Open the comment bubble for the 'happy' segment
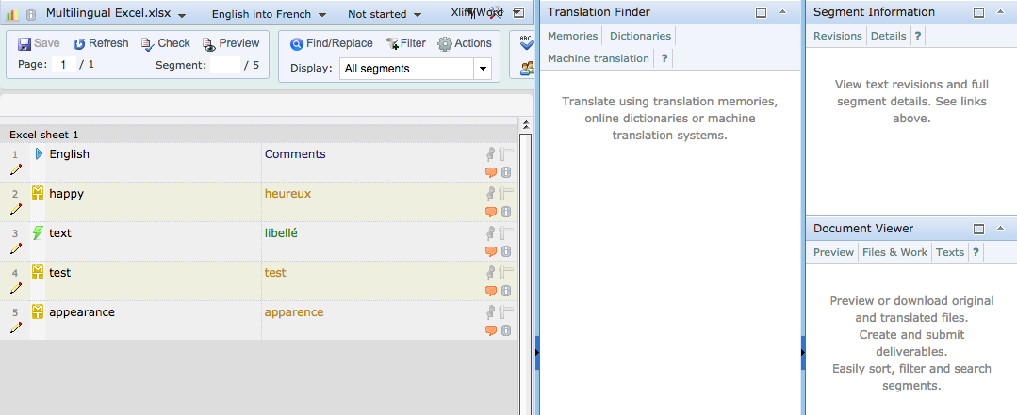 (x=491, y=212)
